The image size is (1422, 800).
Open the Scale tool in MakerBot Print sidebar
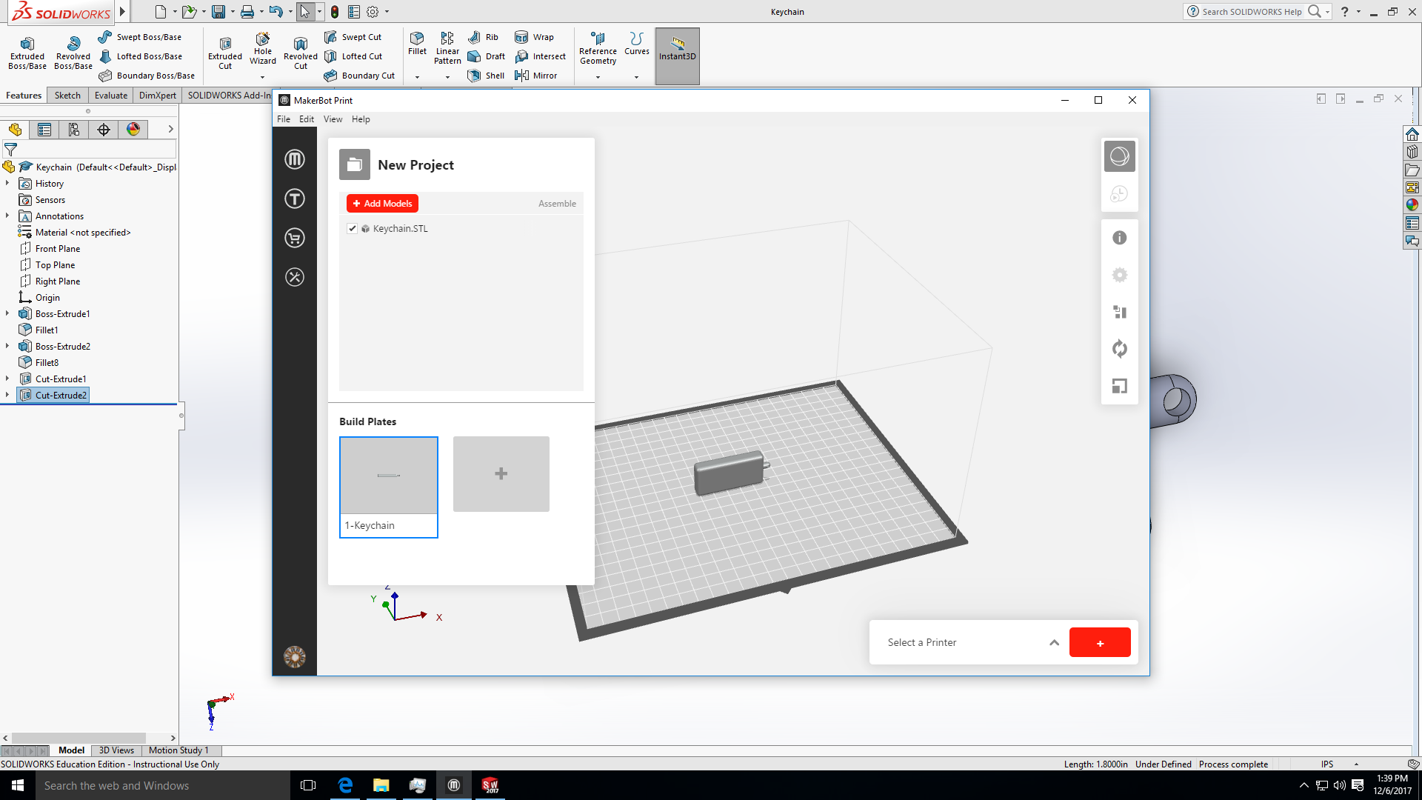point(1119,386)
